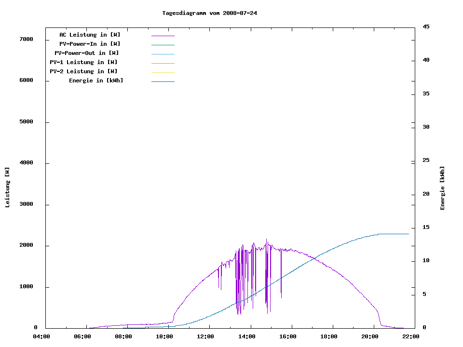This screenshot has height=347, width=463.
Task: Select the chart title Tagesdiagramm vom 2008-07-24
Action: click(x=209, y=13)
